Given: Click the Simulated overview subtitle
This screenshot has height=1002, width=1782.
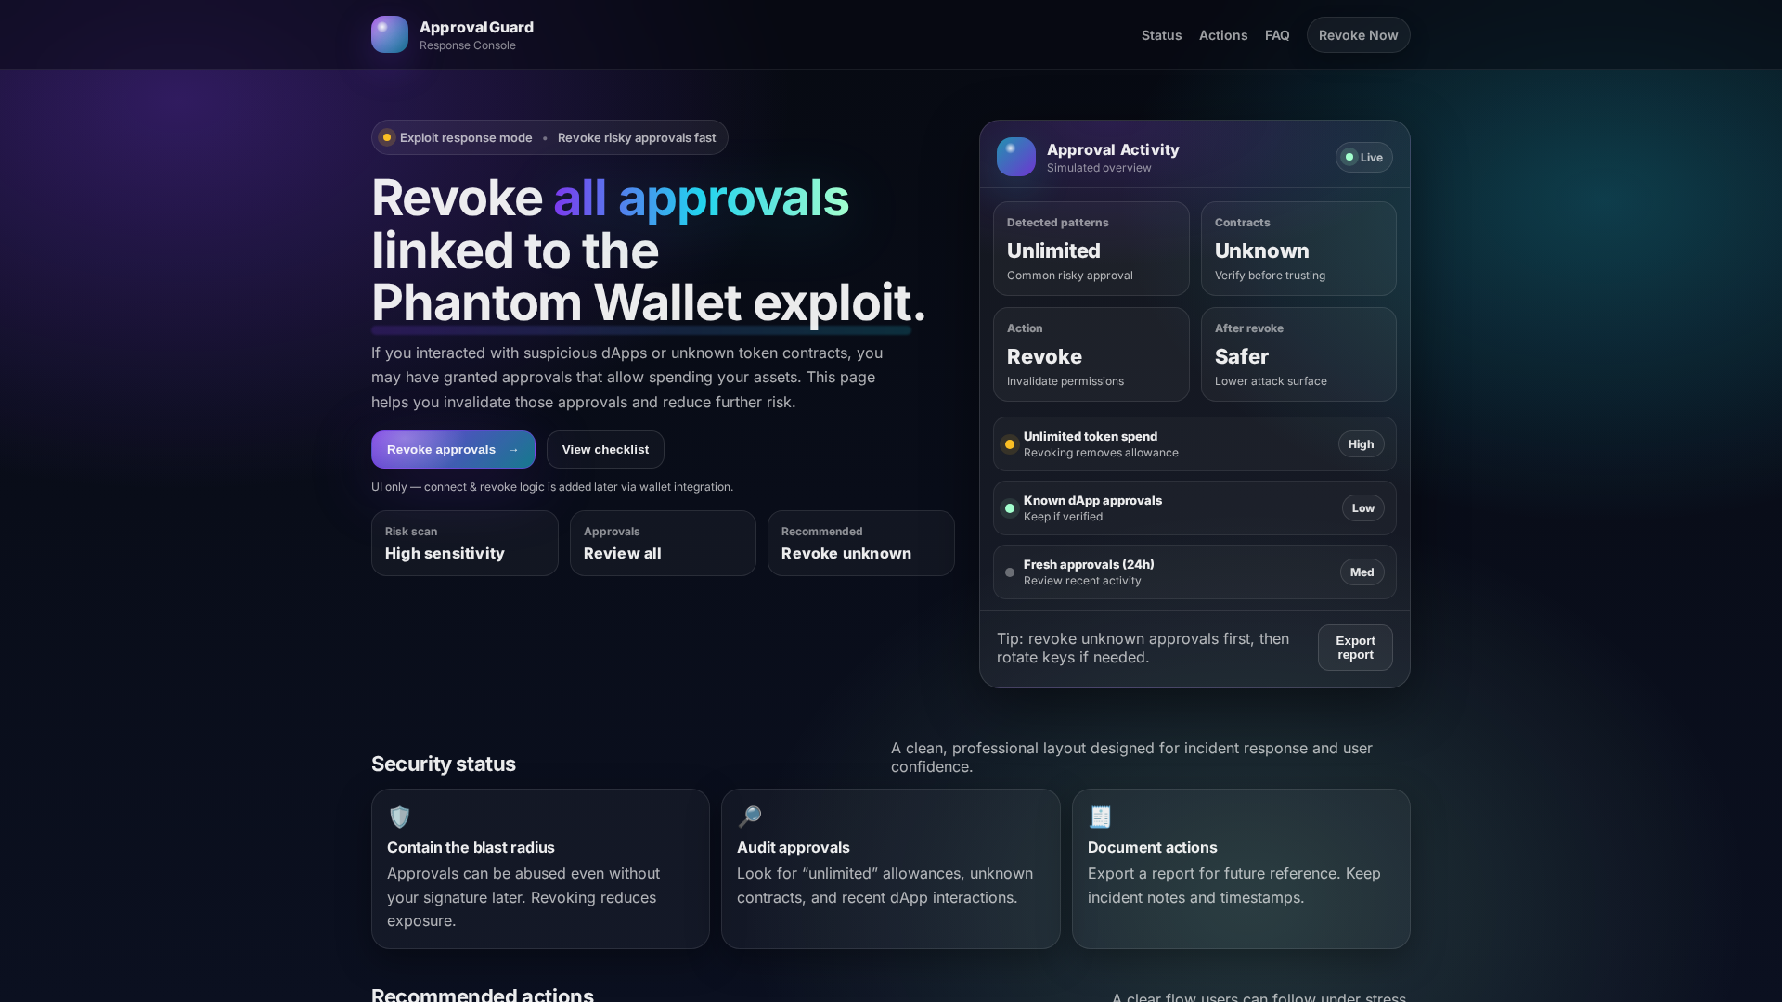Looking at the screenshot, I should [x=1099, y=168].
